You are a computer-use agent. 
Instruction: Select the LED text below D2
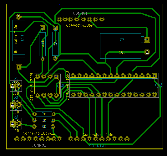point(16,112)
